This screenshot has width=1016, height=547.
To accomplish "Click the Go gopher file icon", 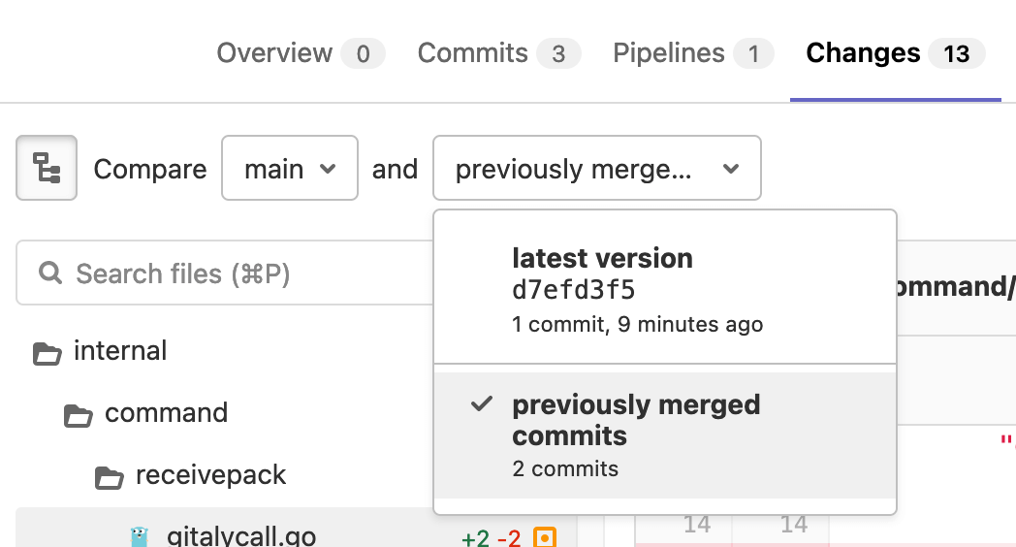I will [x=140, y=535].
